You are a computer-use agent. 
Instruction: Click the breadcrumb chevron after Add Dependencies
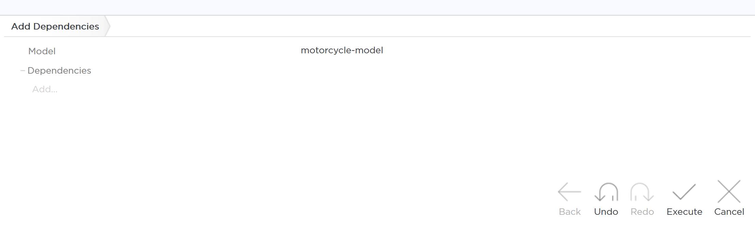107,26
